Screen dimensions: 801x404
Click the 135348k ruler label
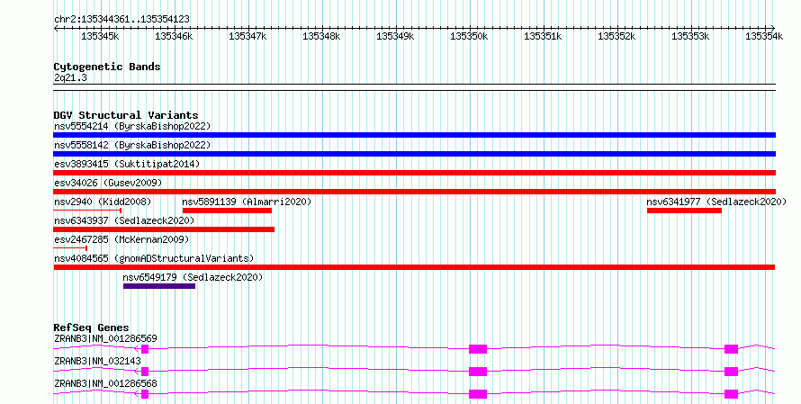321,36
